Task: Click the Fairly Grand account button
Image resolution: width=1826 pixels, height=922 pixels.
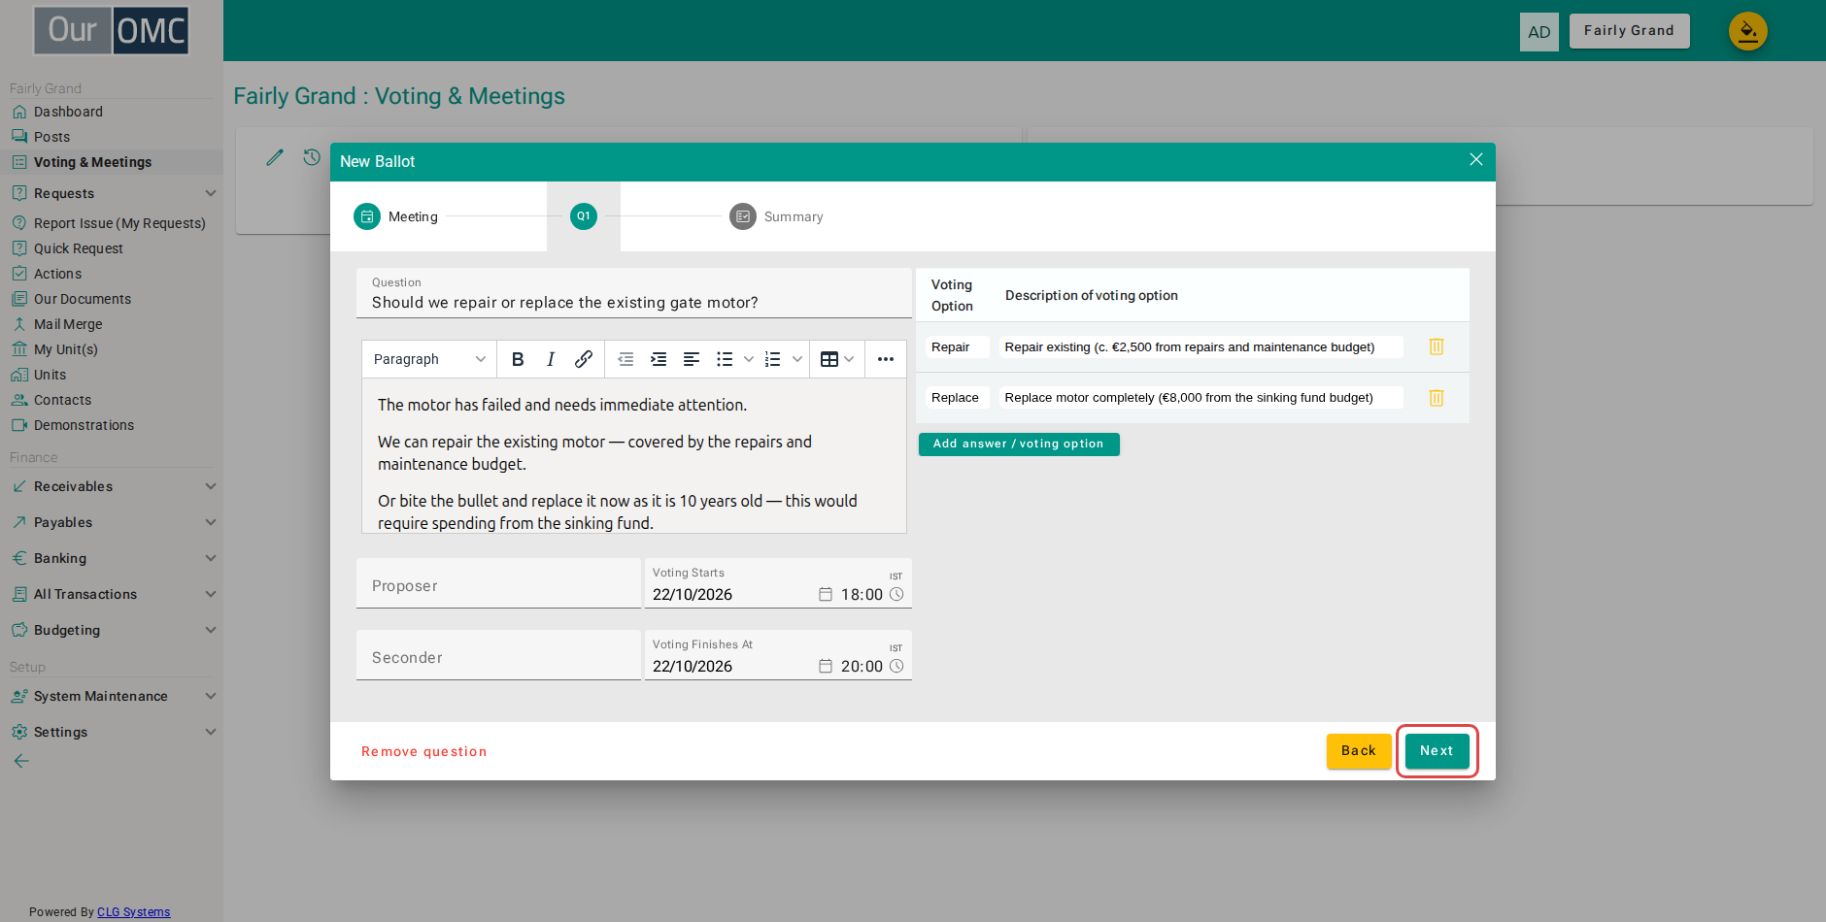Action: (x=1629, y=31)
